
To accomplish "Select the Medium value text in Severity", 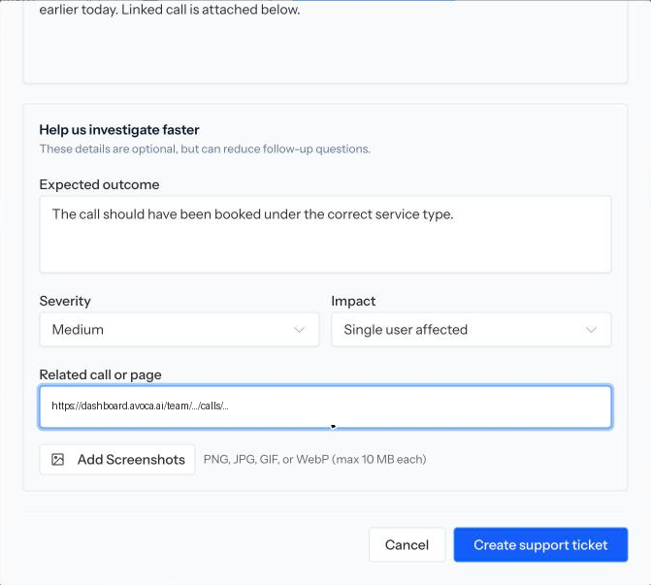I will tap(78, 330).
